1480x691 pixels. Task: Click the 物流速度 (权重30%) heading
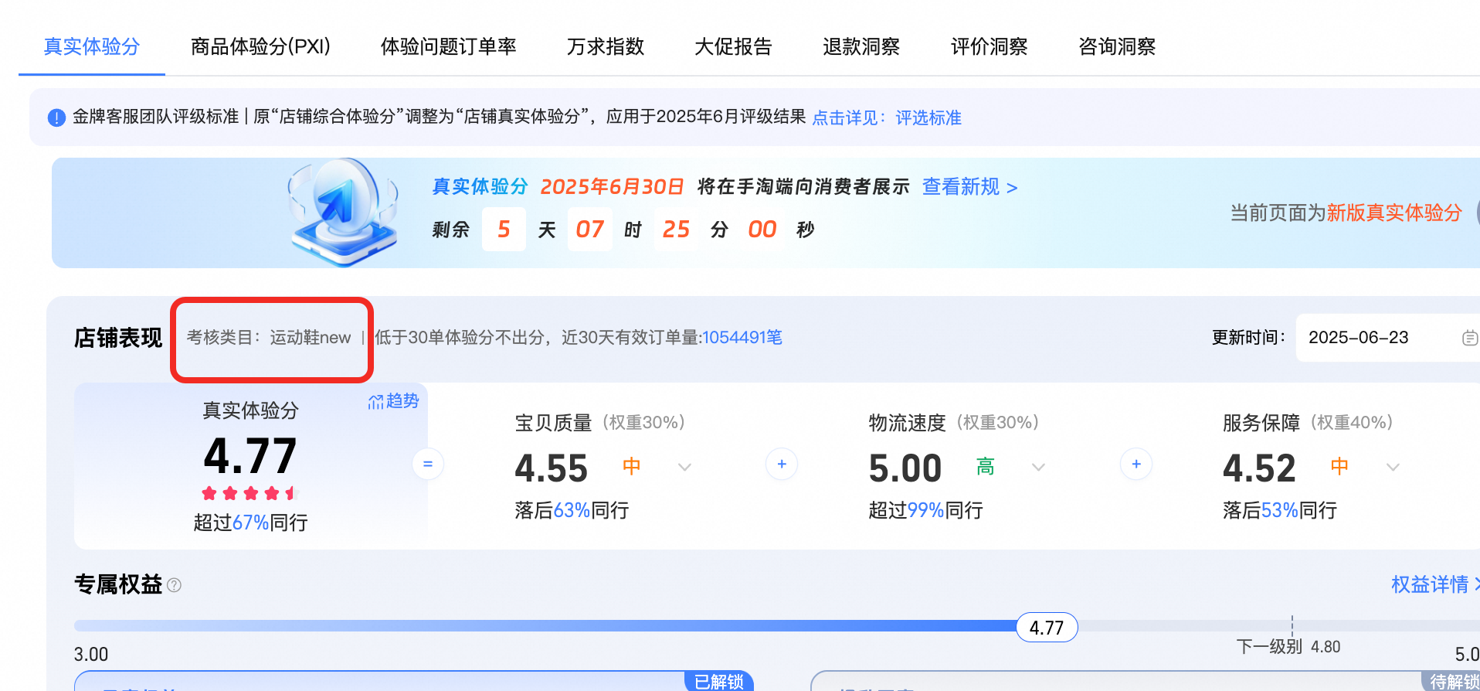tap(954, 423)
